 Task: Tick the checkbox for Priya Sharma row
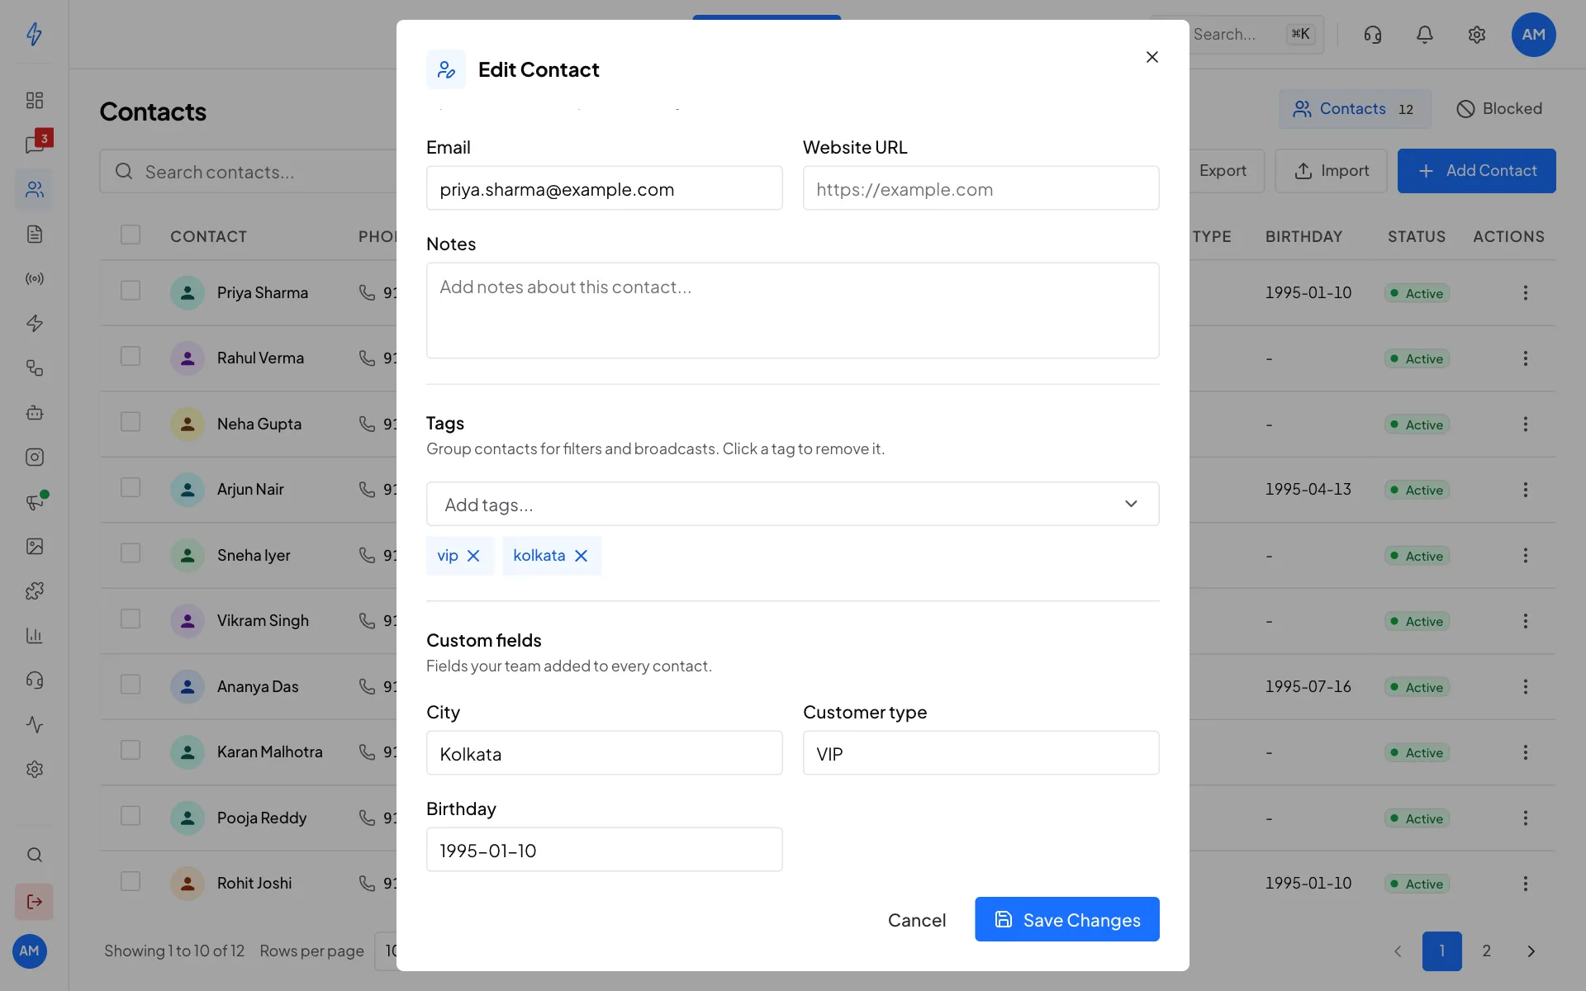[x=131, y=291]
